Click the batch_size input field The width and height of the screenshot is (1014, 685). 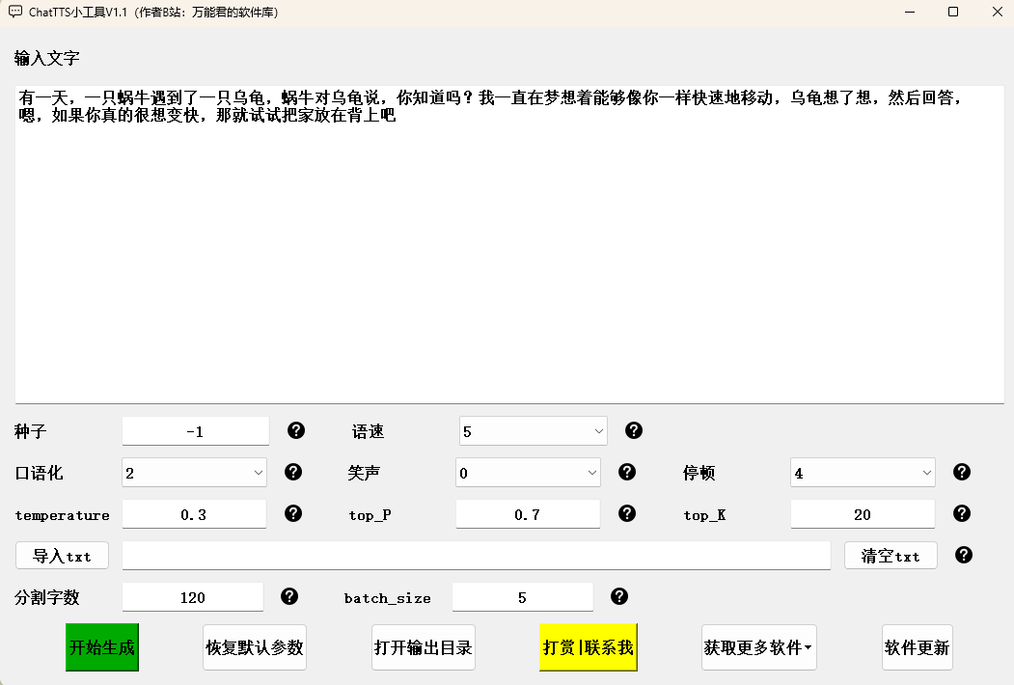[523, 597]
